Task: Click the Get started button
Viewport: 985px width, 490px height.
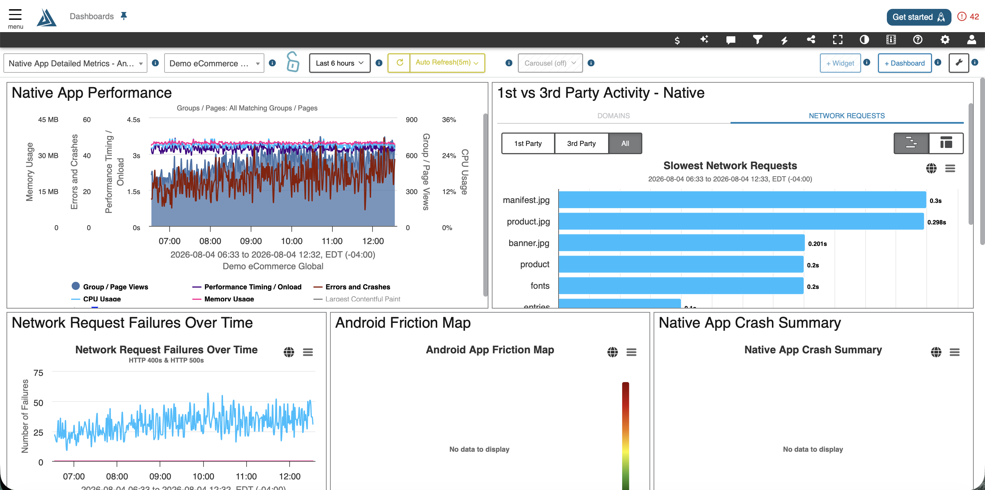Action: pos(918,17)
